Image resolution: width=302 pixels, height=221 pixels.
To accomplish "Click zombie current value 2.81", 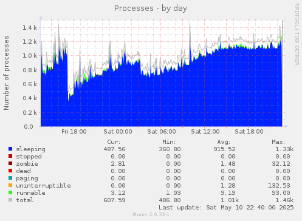I will coord(118,164).
